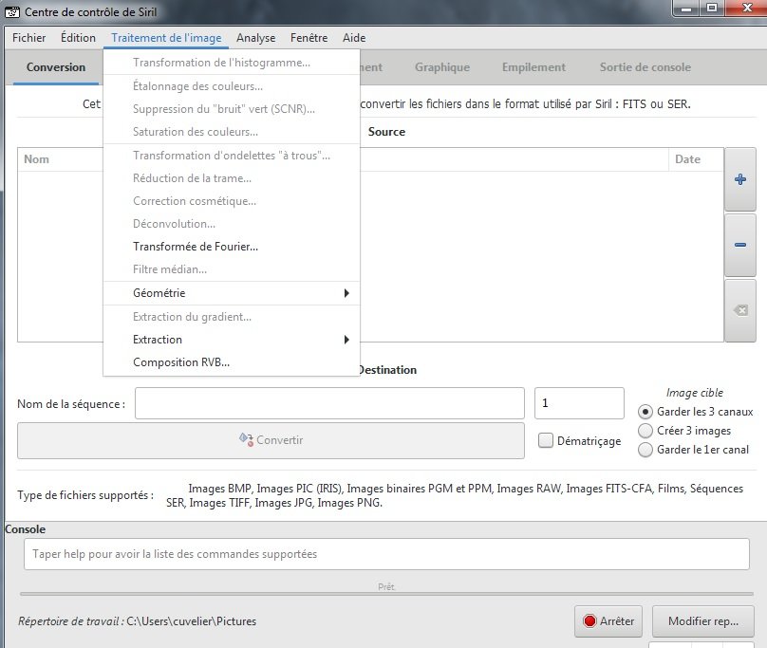
Task: Open the Aide menu
Action: pyautogui.click(x=354, y=38)
